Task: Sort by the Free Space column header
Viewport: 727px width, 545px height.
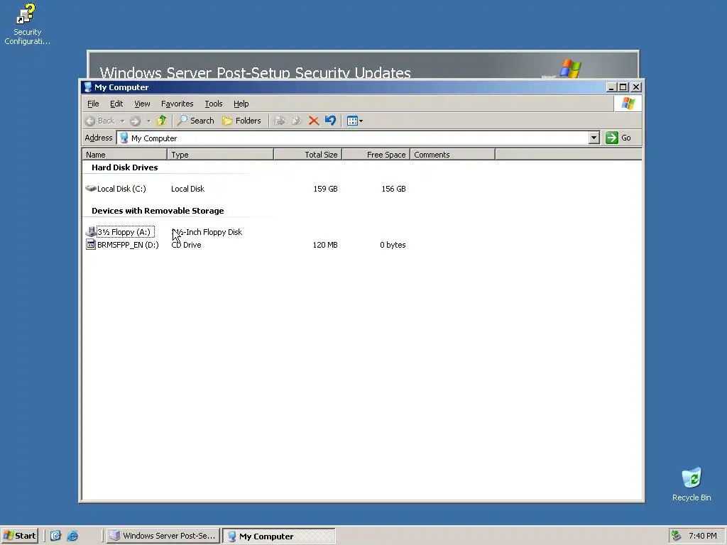Action: point(376,154)
